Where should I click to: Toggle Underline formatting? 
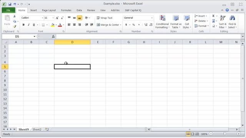tap(34, 25)
